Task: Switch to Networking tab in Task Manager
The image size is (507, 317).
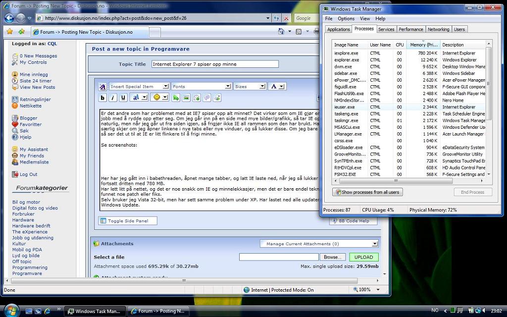Action: tap(438, 29)
